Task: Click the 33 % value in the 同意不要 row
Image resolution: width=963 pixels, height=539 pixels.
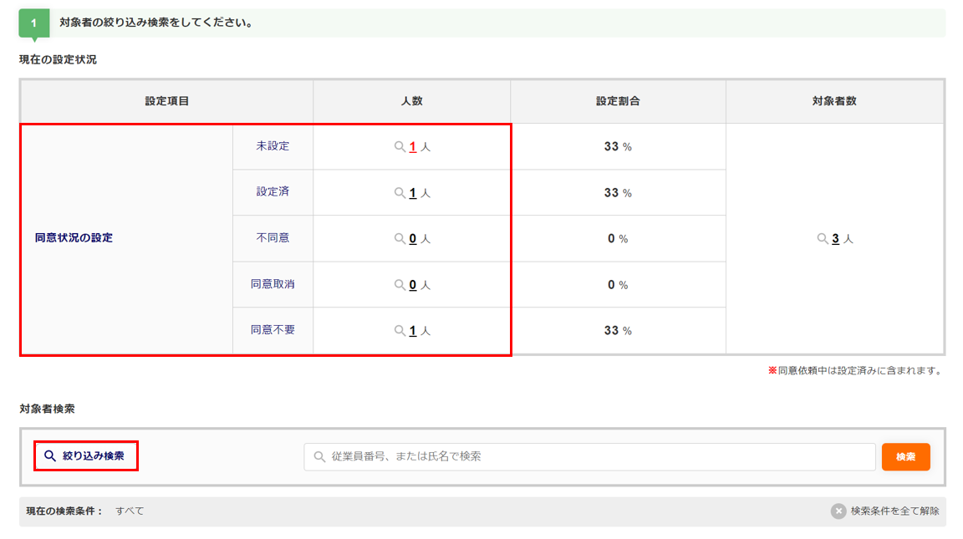Action: (618, 331)
